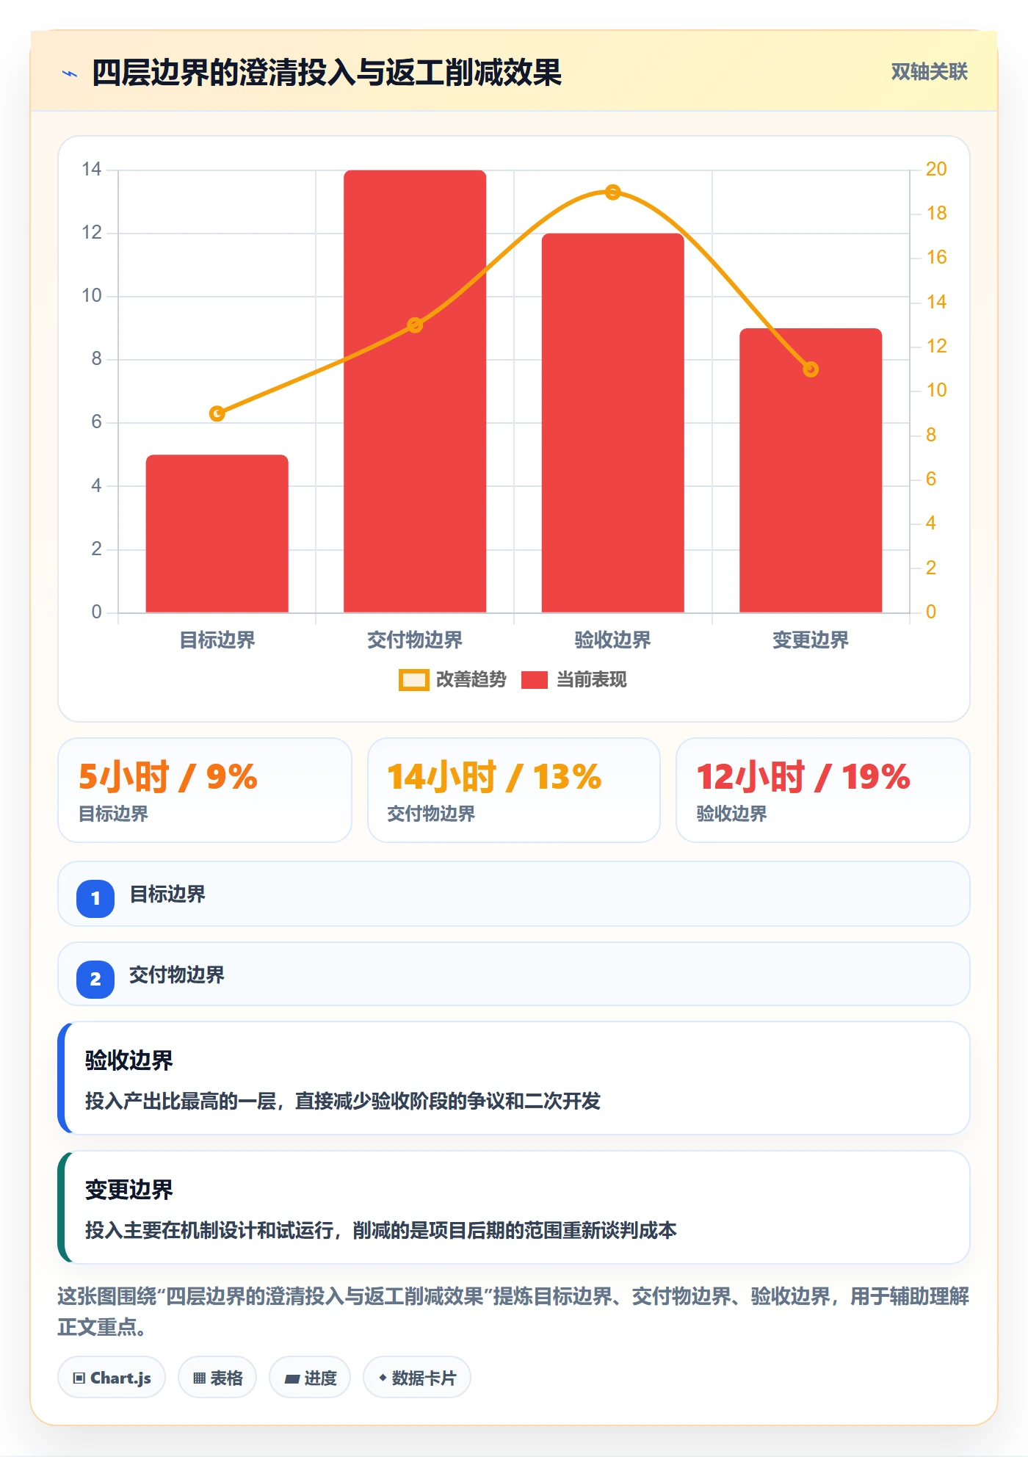Click the 验收边界 card heading

tap(129, 1060)
